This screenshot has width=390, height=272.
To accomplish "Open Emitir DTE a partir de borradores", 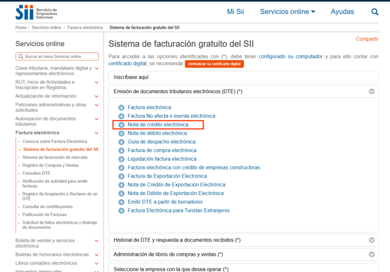I will (165, 202).
